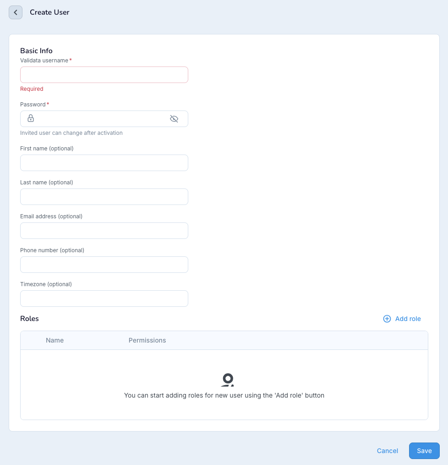This screenshot has height=465, width=448.
Task: Click the Roles section heading
Action: coord(29,319)
